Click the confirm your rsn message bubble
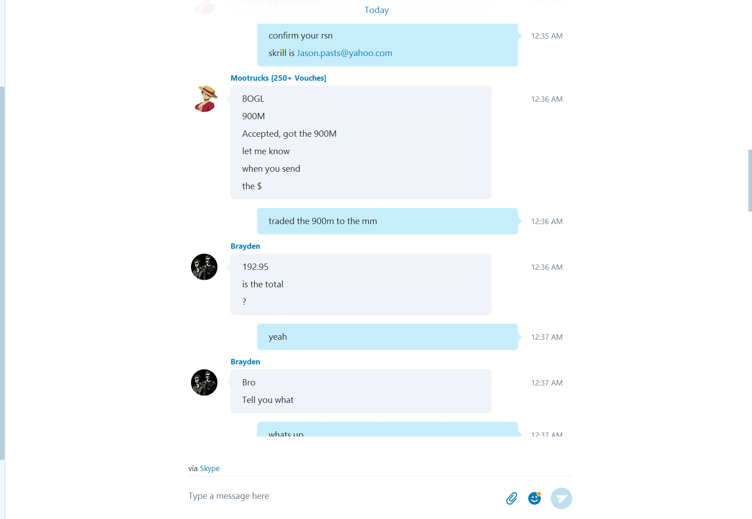Screen dimensions: 752x519 coord(387,45)
